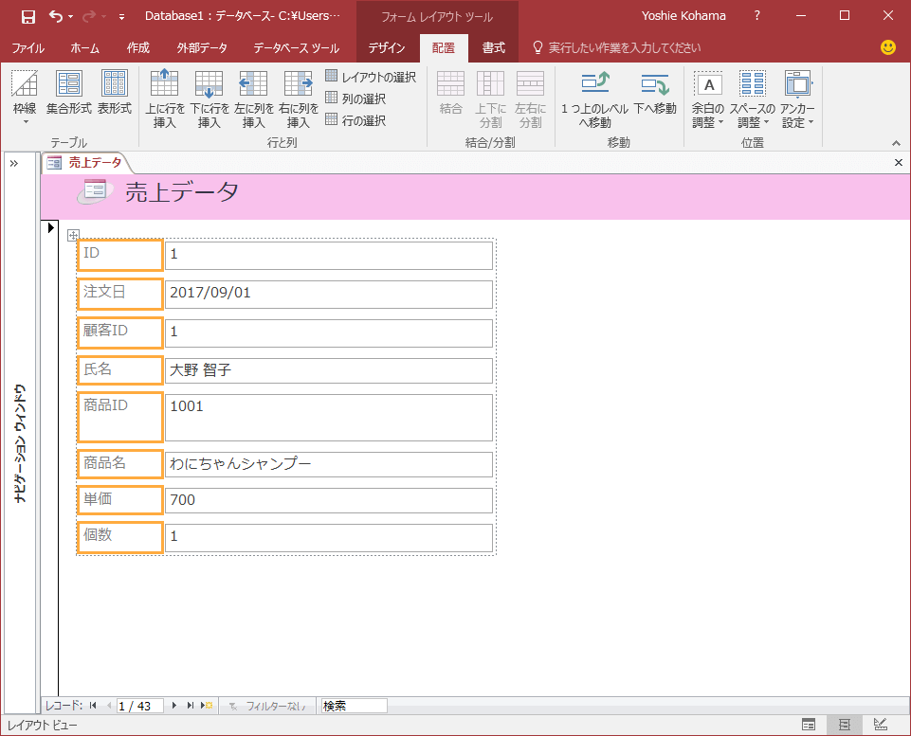Go to last record button
This screenshot has width=911, height=736.
pos(190,706)
